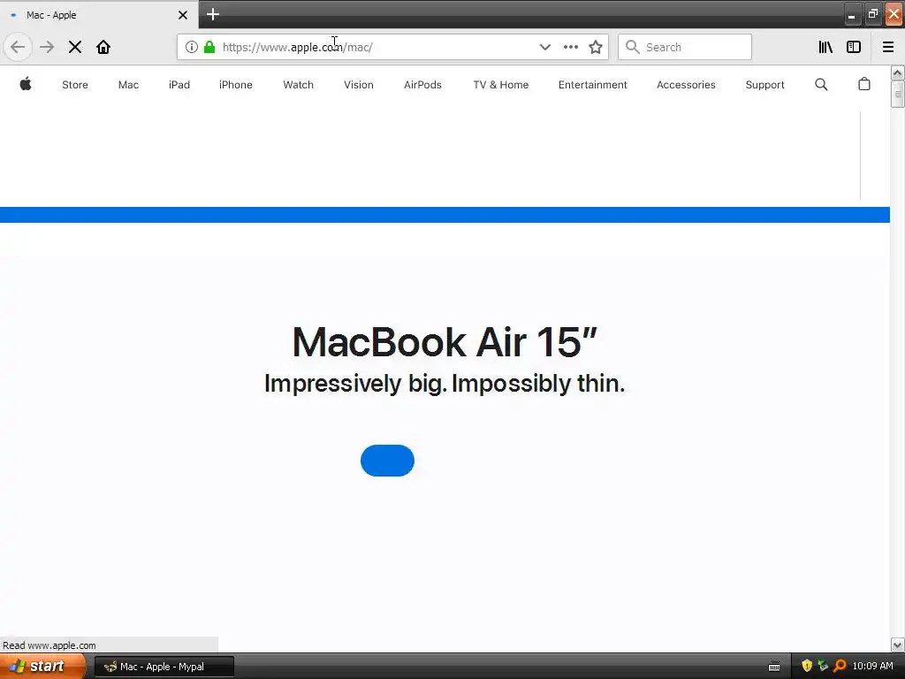This screenshot has height=679, width=905.
Task: Show site information icon in address bar
Action: pyautogui.click(x=192, y=47)
